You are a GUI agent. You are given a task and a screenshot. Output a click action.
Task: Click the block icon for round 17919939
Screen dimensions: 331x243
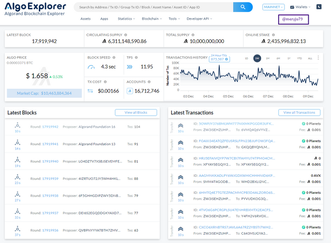click(18, 177)
